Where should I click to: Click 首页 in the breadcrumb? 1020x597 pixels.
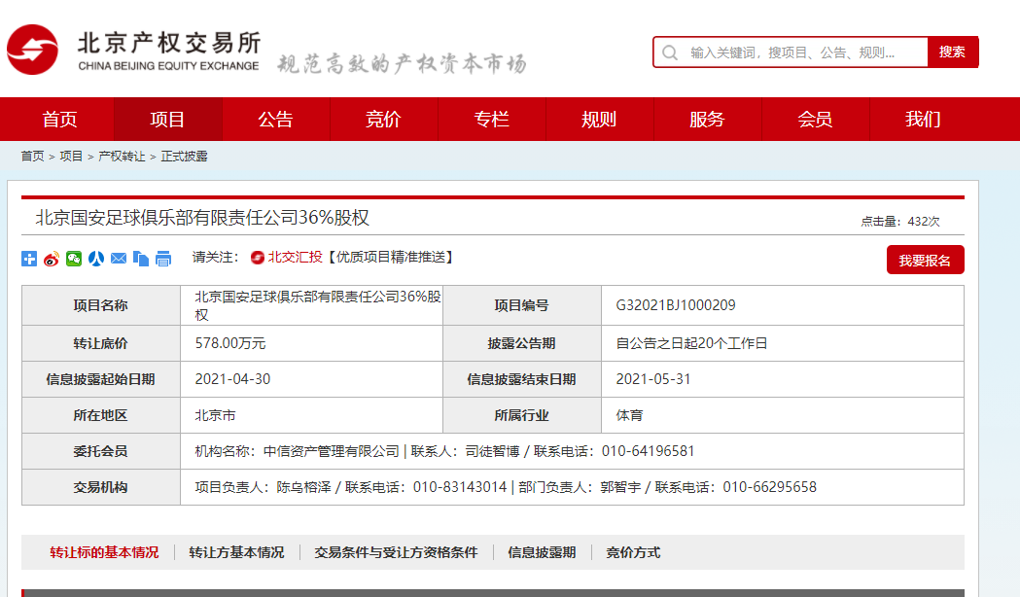click(32, 157)
